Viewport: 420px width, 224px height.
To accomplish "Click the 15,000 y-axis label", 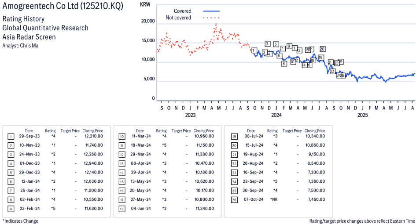I will coord(148,41).
